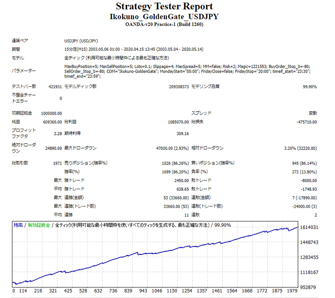This screenshot has width=335, height=298.
Task: Click the Strategy Tester Report title
Action: [x=164, y=7]
